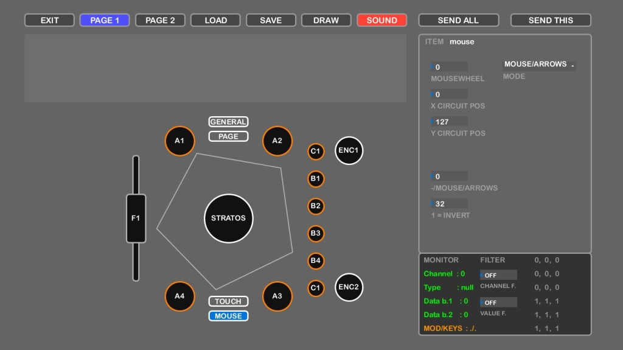The height and width of the screenshot is (350, 623).
Task: Toggle the VALUE F. filter switch
Action: coord(498,303)
